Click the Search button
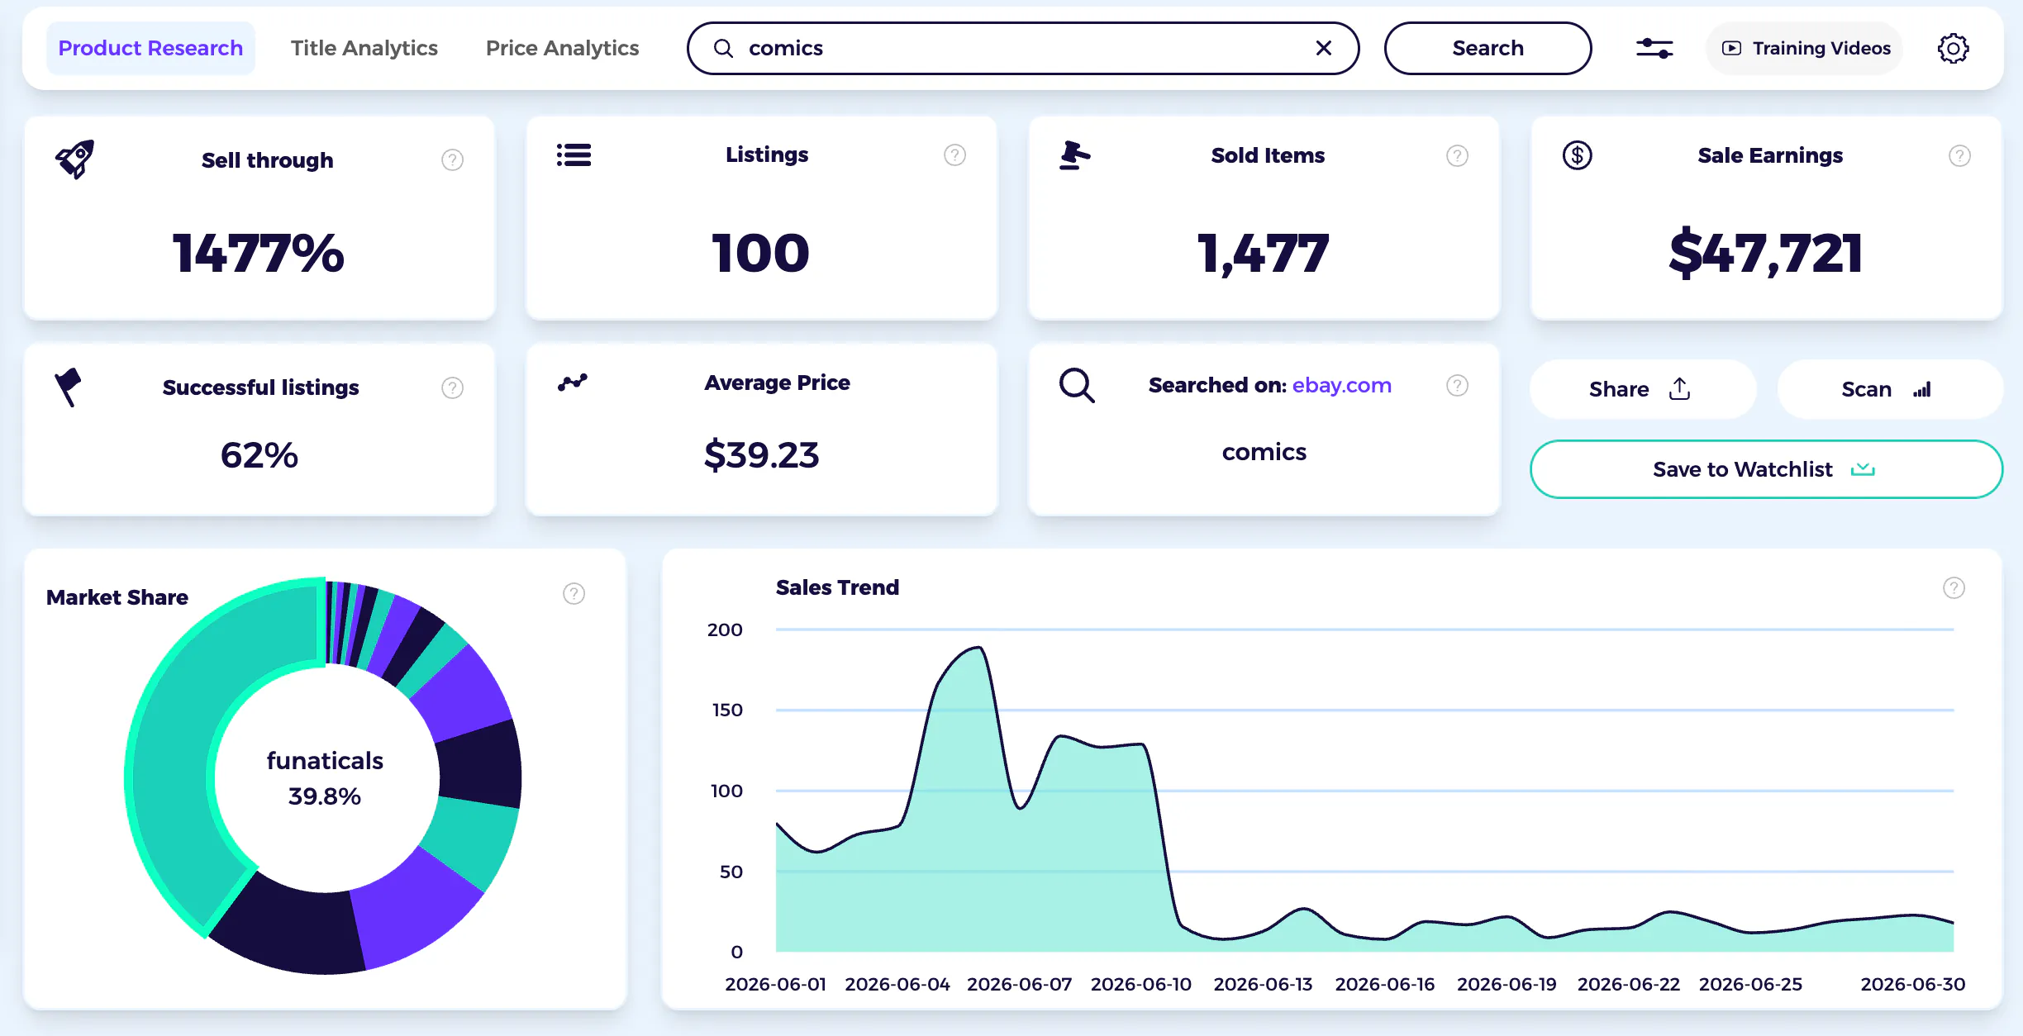Screen dimensions: 2023x1036 pos(1487,48)
